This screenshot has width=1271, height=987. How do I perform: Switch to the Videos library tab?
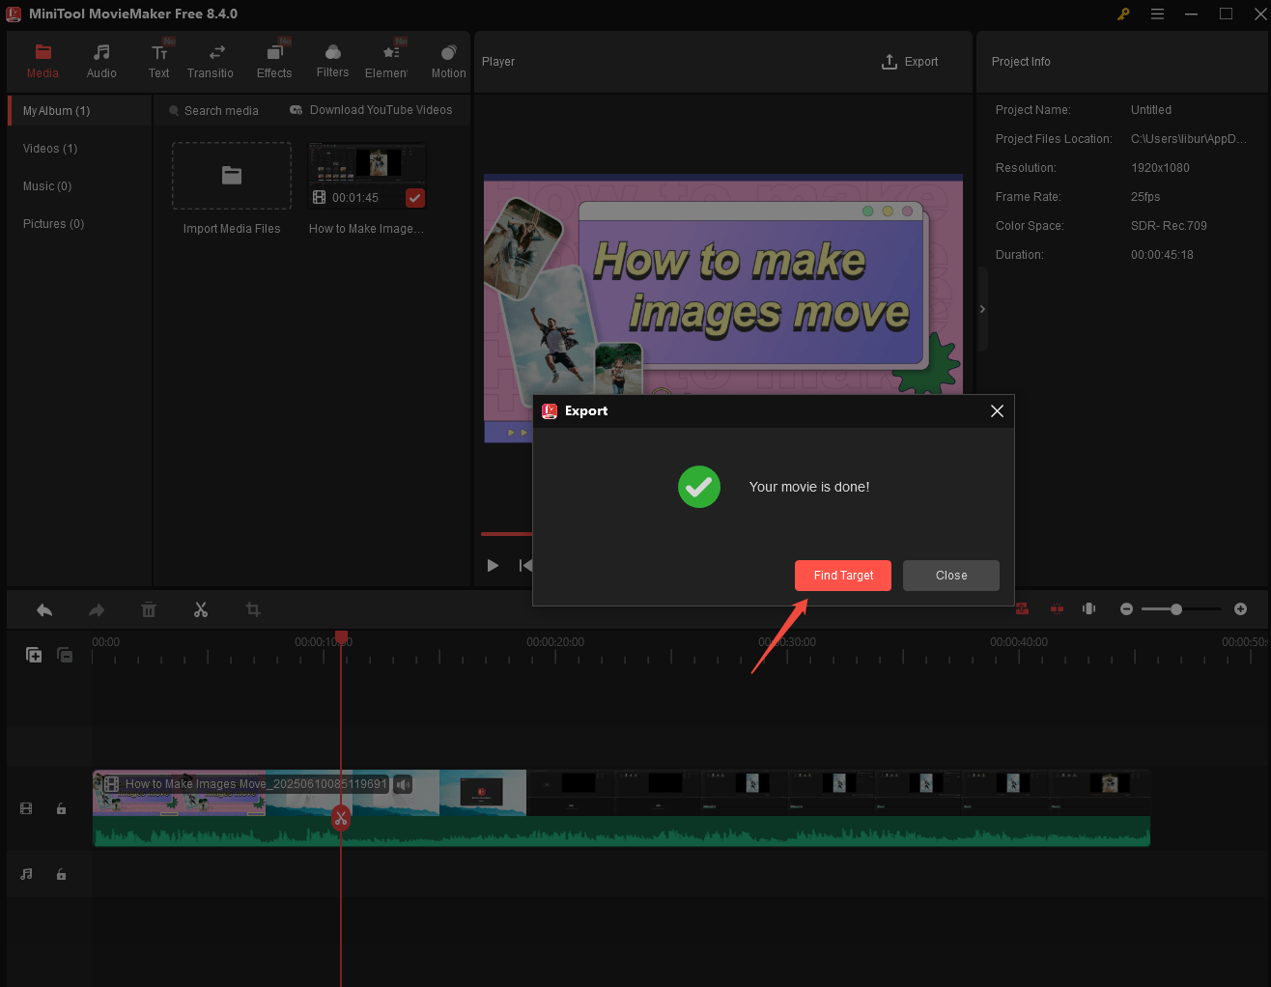[x=49, y=148]
